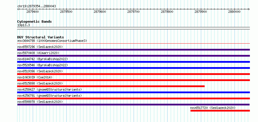Click the blue bar under nsv5526546

pyautogui.click(x=134, y=68)
